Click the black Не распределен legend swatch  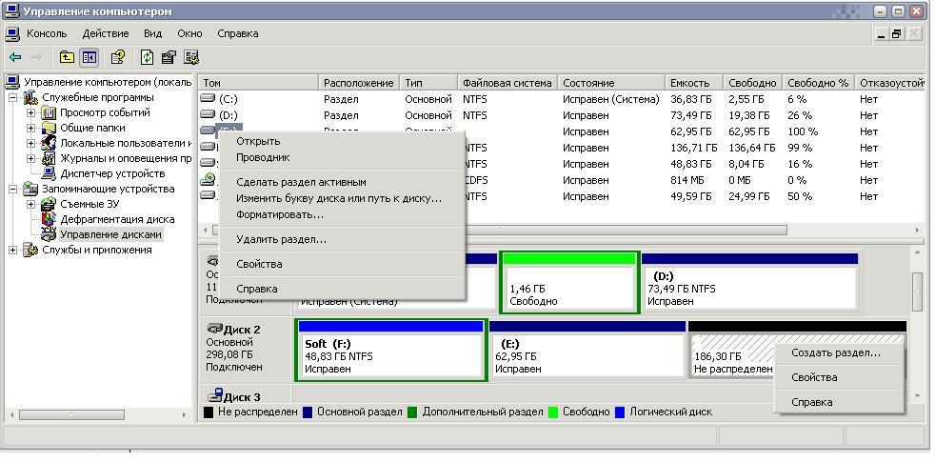click(209, 413)
